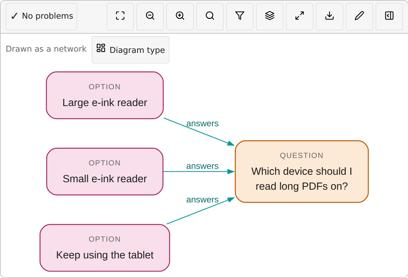The height and width of the screenshot is (278, 408).
Task: Click the Drawn as a network text
Action: (x=46, y=49)
